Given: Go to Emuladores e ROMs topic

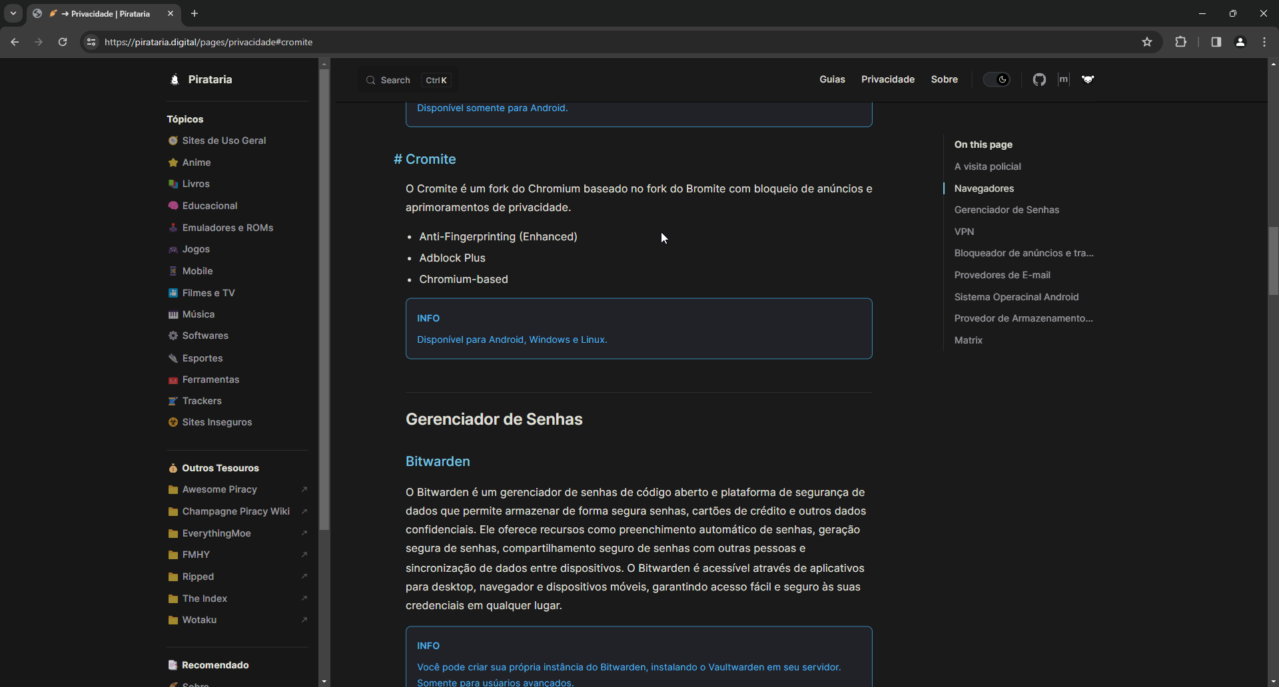Looking at the screenshot, I should [x=227, y=228].
